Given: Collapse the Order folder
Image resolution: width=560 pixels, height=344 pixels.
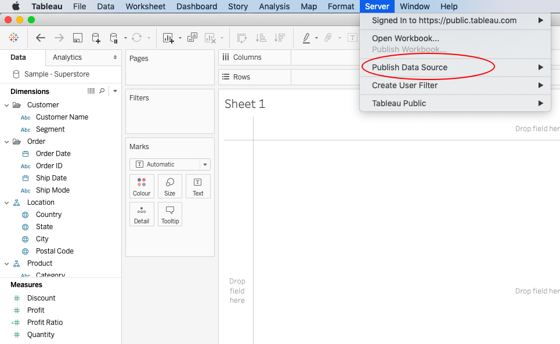Looking at the screenshot, I should [x=6, y=142].
